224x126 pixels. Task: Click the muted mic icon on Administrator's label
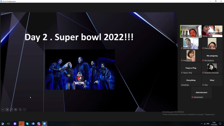click(192, 97)
